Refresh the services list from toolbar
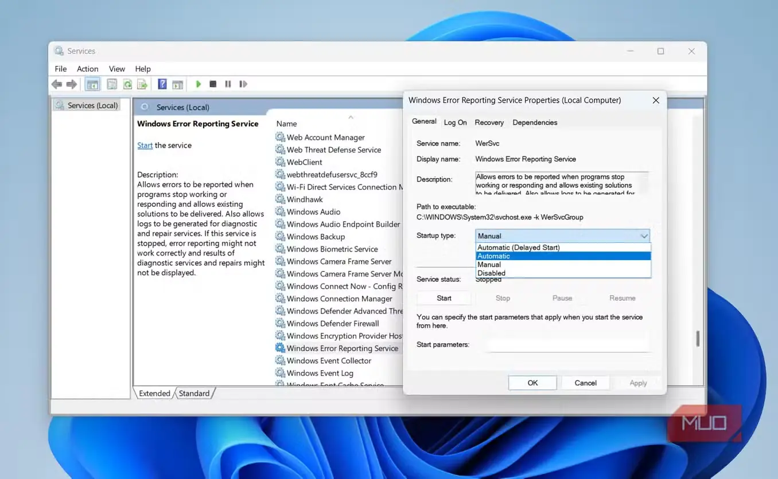This screenshot has width=778, height=479. point(127,84)
